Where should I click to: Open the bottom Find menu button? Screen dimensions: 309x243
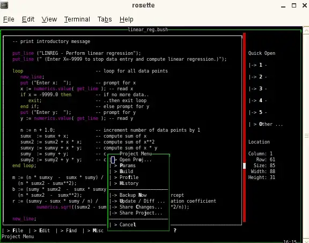click(66, 231)
